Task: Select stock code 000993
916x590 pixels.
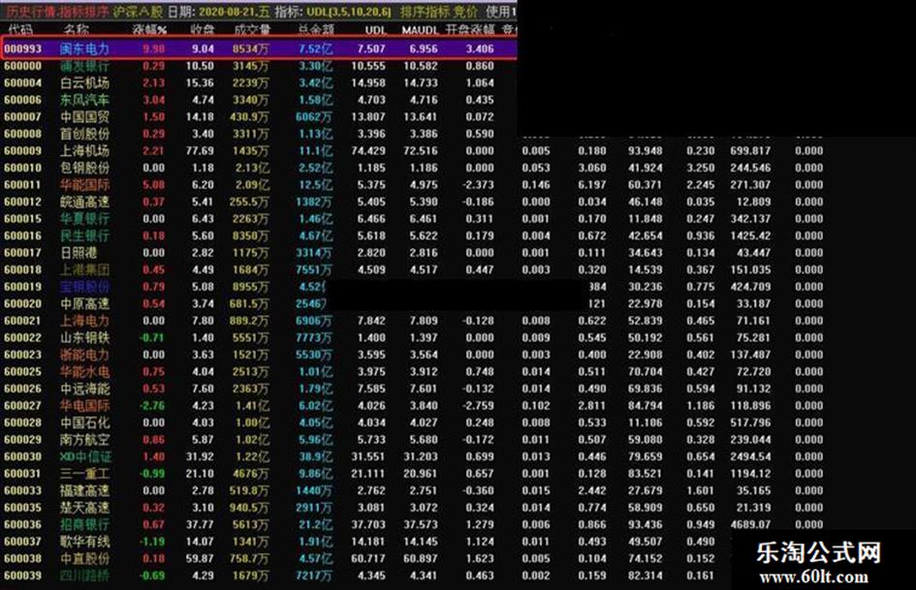Action: coord(22,49)
